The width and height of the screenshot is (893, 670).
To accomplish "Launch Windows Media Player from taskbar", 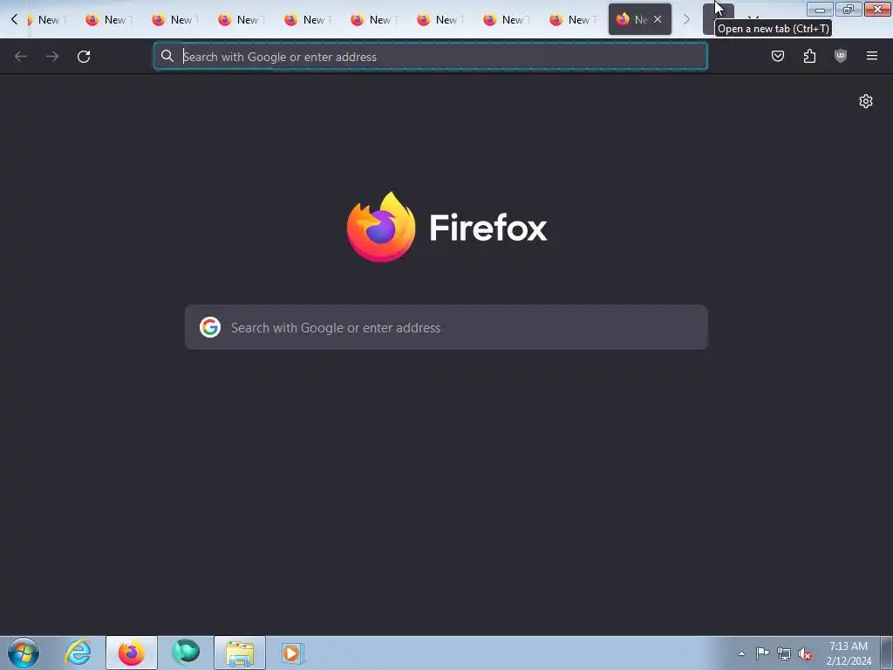I will pyautogui.click(x=292, y=653).
